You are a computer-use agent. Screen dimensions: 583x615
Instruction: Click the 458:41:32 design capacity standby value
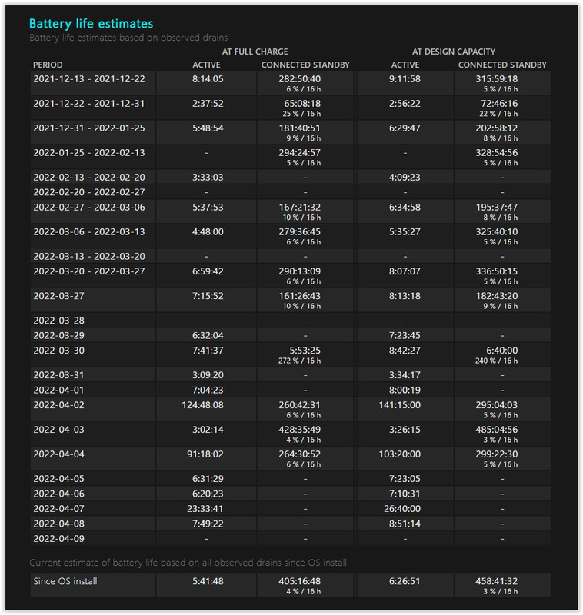point(501,581)
